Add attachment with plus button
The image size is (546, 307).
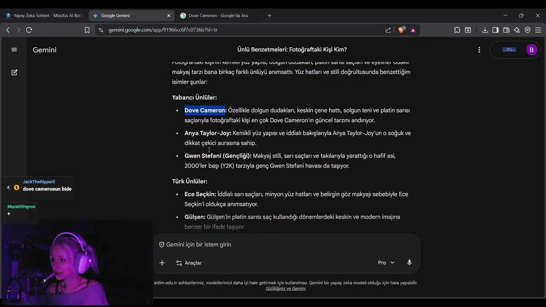click(x=162, y=263)
